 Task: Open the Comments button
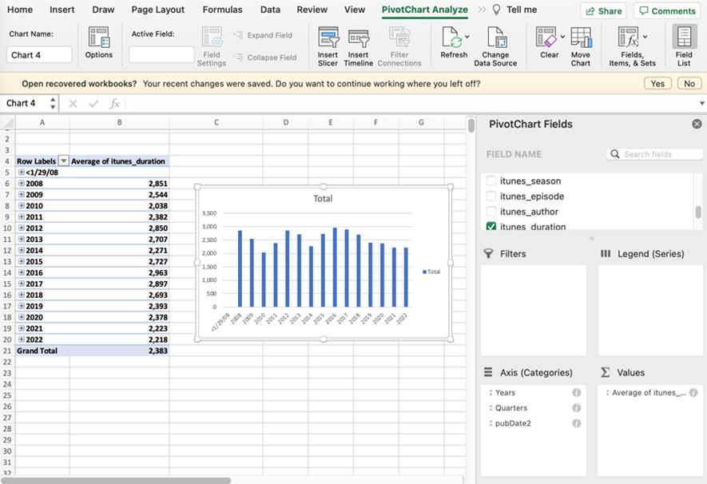[x=667, y=11]
